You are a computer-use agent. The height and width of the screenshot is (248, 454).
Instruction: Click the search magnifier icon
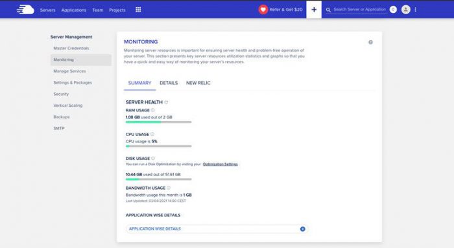click(x=328, y=10)
